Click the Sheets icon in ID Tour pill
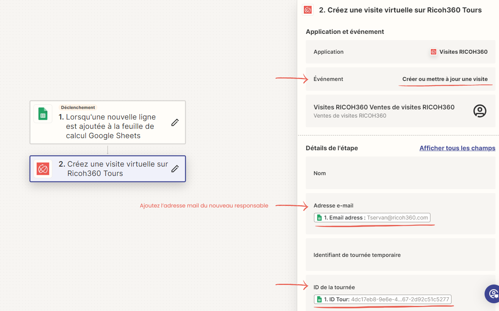Viewport: 499px width, 311px height. point(319,299)
